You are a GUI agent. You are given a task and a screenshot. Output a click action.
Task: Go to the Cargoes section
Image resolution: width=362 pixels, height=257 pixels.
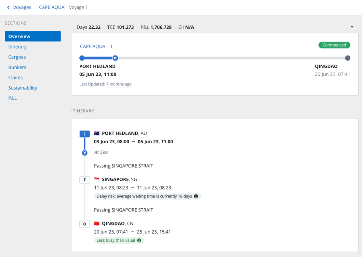tap(17, 57)
